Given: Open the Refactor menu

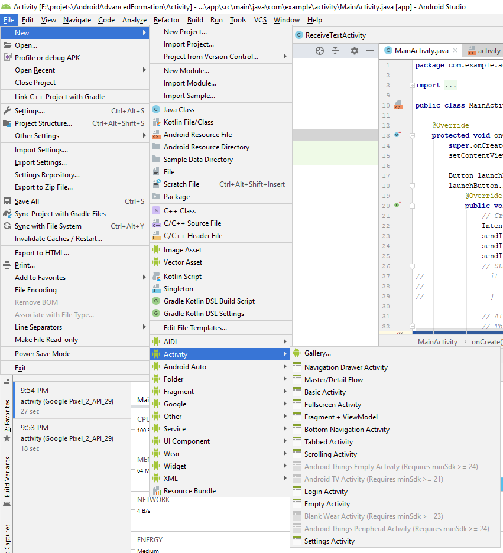Looking at the screenshot, I should [167, 20].
